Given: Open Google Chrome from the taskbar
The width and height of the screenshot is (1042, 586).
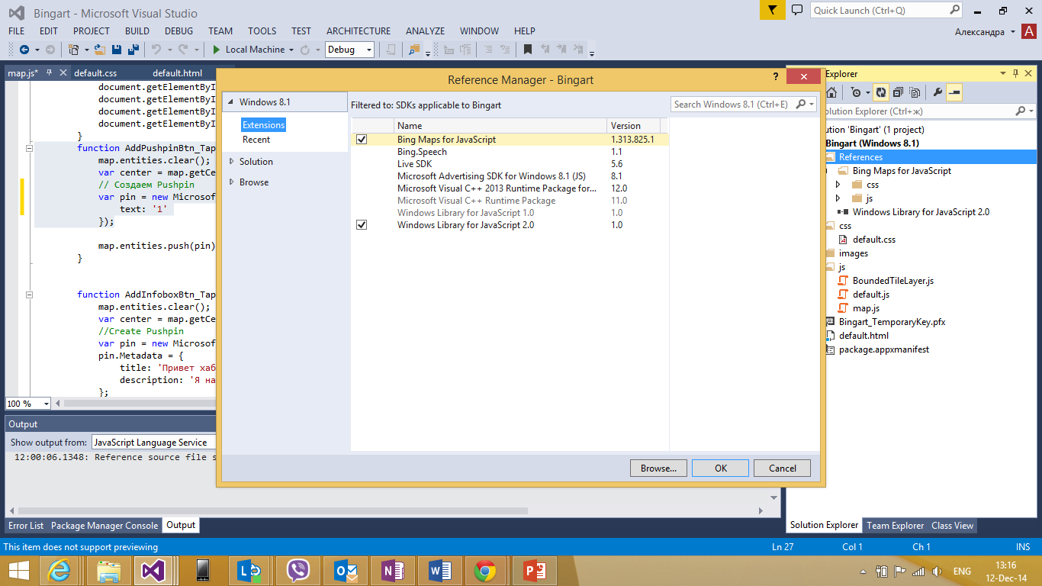Looking at the screenshot, I should [485, 571].
